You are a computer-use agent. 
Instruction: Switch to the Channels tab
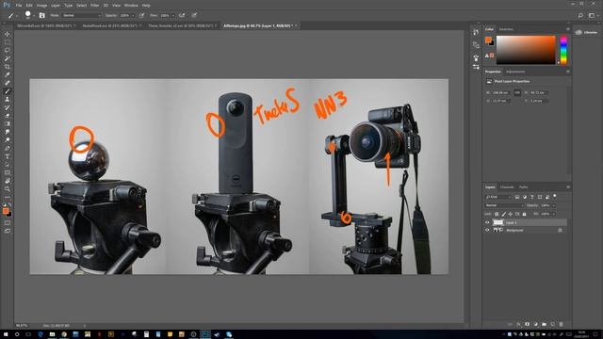[x=507, y=187]
